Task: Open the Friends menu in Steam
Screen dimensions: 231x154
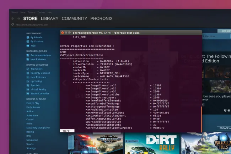Action: tap(31, 12)
